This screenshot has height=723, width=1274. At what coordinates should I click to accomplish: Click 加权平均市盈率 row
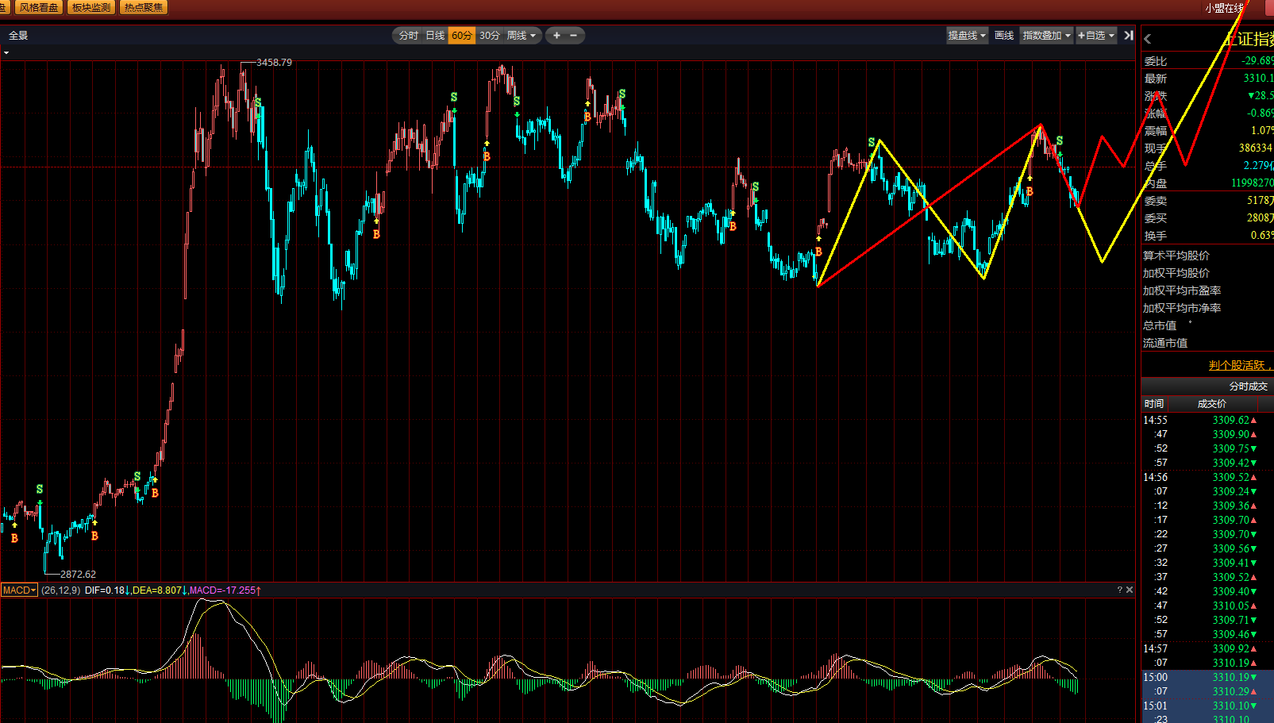(x=1182, y=290)
